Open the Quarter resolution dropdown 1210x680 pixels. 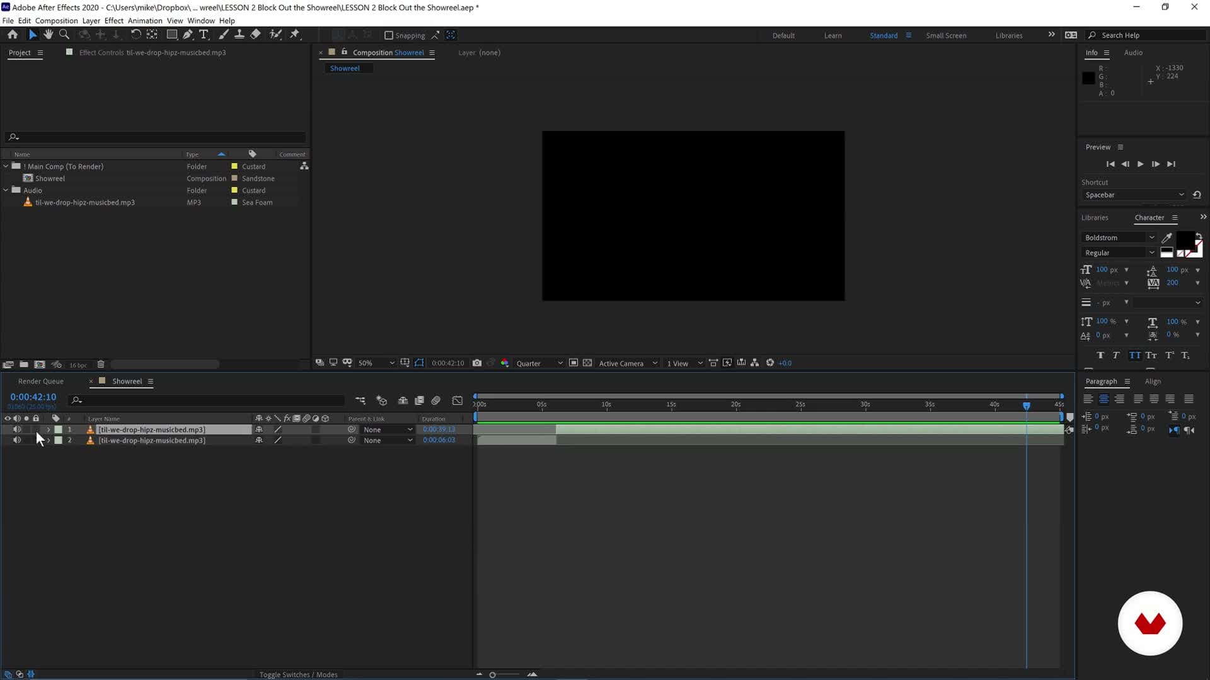539,363
